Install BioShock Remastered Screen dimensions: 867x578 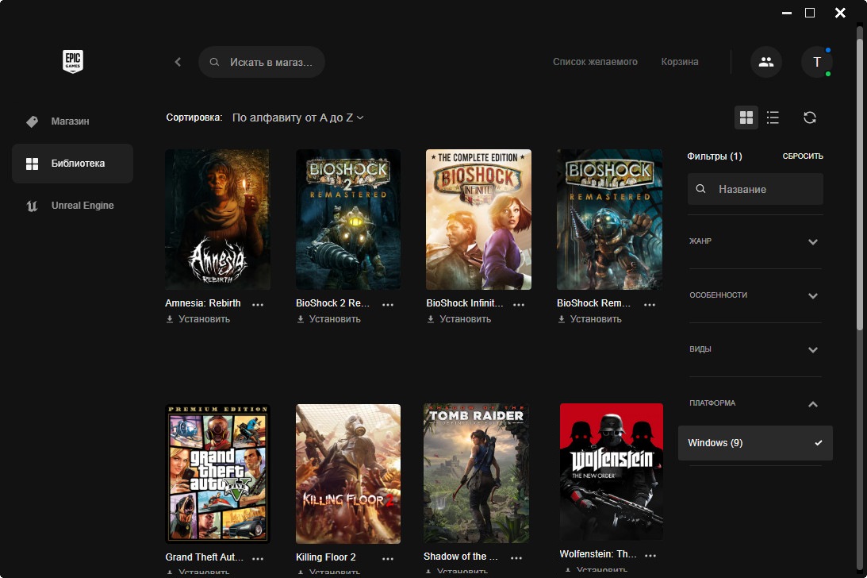(589, 319)
